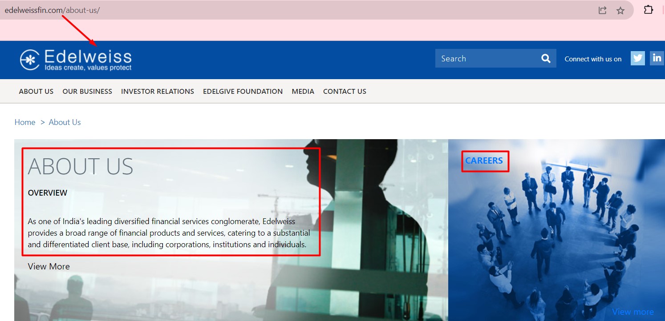Click the OVERVIEW subheading
Viewport: 665px width, 321px height.
tap(48, 193)
